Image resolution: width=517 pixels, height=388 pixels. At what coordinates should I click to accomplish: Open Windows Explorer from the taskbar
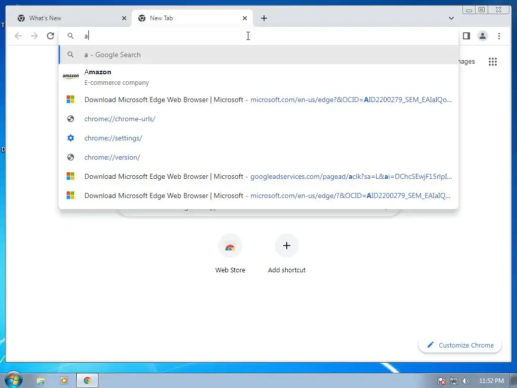(40, 381)
